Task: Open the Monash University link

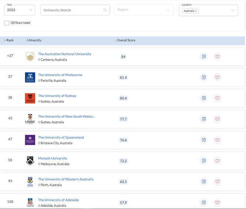Action: click(53, 158)
